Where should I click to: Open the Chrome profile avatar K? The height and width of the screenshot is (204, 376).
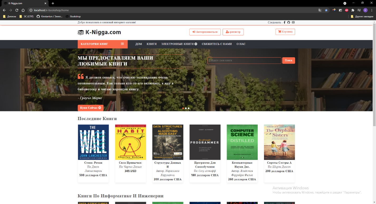[x=365, y=10]
